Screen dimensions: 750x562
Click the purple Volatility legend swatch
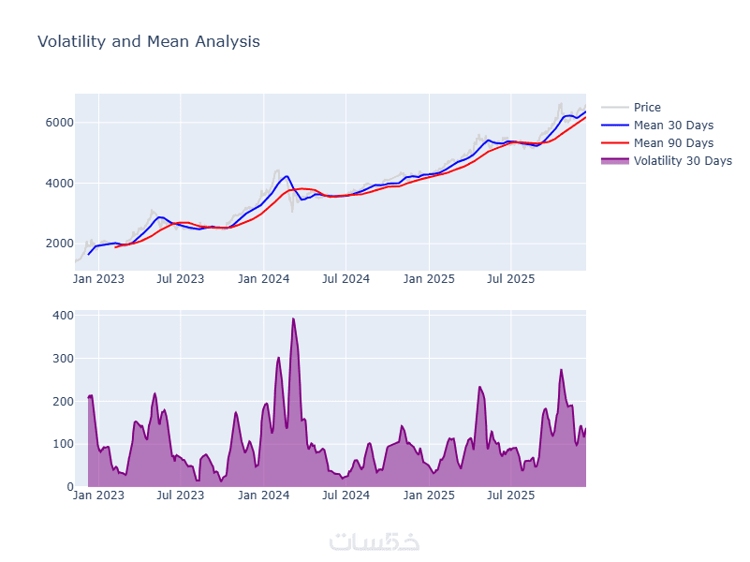[614, 160]
